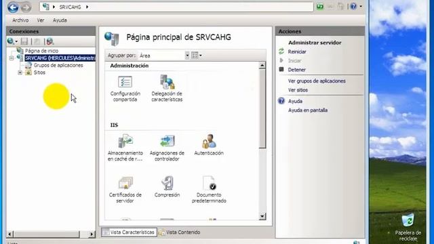Click Ayuda link in Acciones panel

coord(295,101)
